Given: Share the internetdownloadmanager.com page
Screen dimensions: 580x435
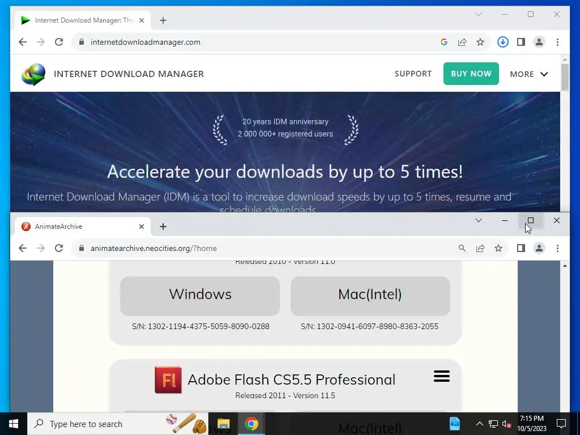Looking at the screenshot, I should (462, 42).
